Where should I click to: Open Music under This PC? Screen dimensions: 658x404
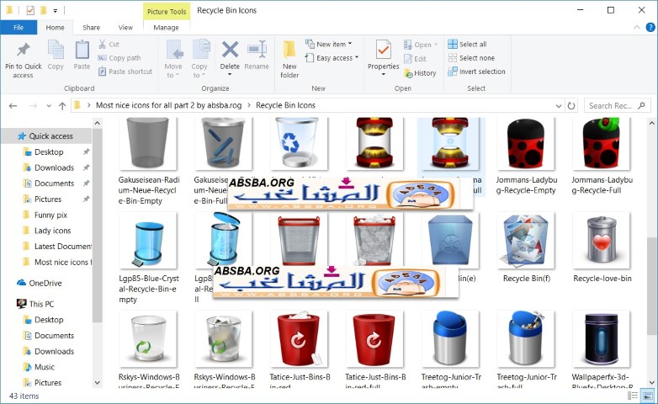click(45, 367)
